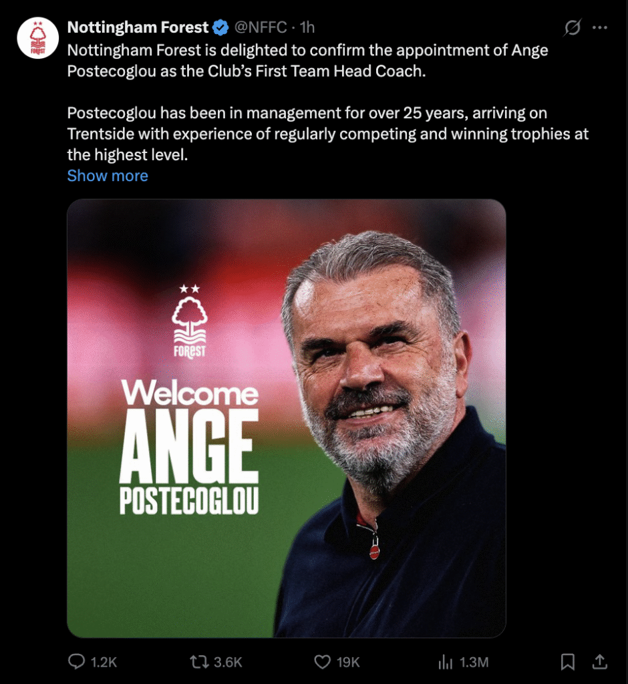
Task: Click the Nottingham Forest profile avatar
Action: click(x=37, y=39)
